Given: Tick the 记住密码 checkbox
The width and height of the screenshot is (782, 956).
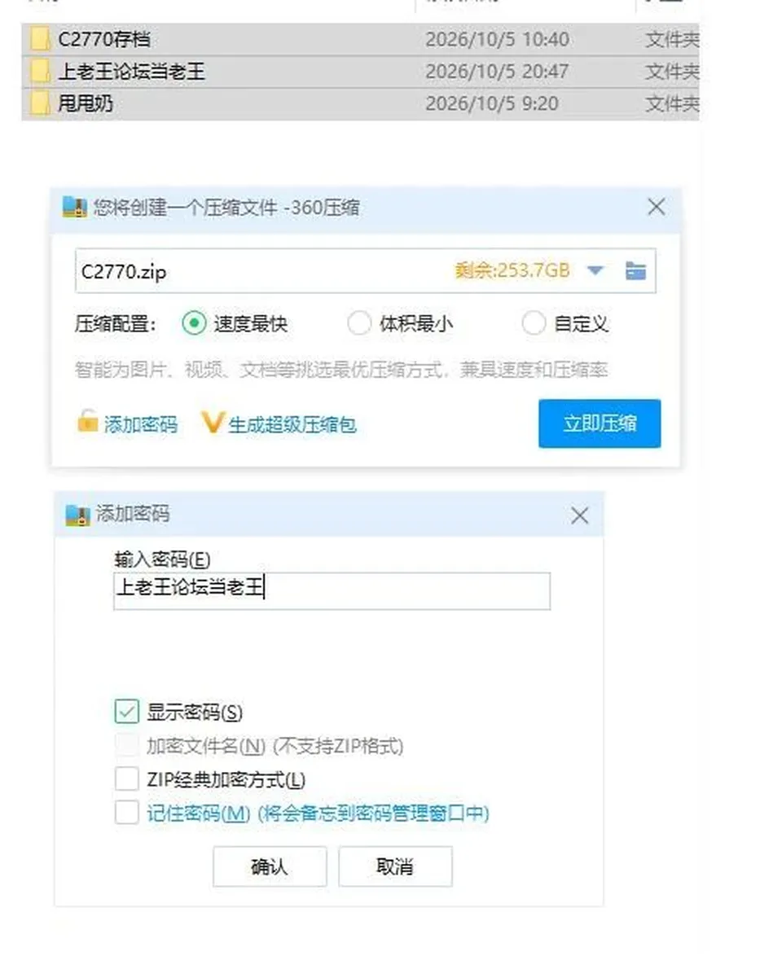Looking at the screenshot, I should 127,812.
